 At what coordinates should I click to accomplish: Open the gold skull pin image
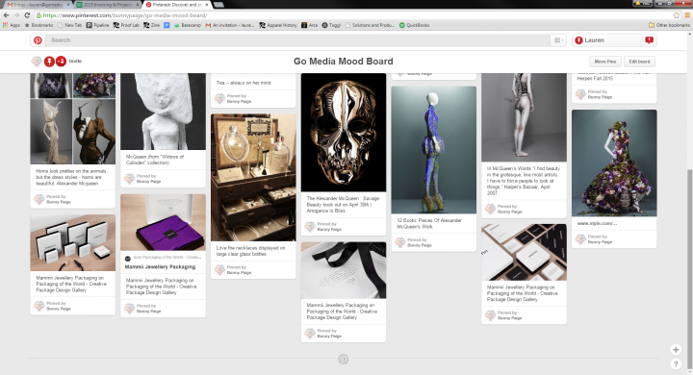click(344, 133)
